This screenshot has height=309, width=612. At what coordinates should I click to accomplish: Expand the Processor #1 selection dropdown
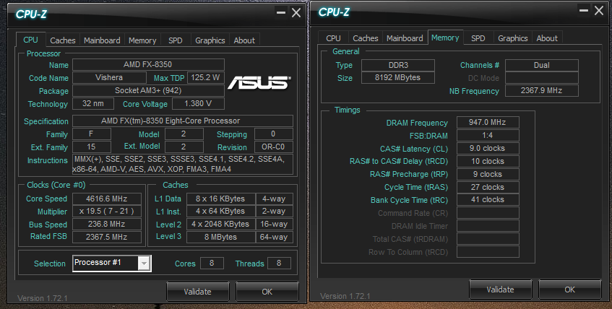coord(145,264)
